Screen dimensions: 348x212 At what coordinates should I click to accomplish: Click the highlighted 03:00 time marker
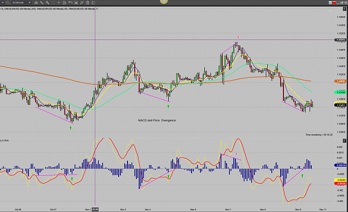pyautogui.click(x=95, y=209)
